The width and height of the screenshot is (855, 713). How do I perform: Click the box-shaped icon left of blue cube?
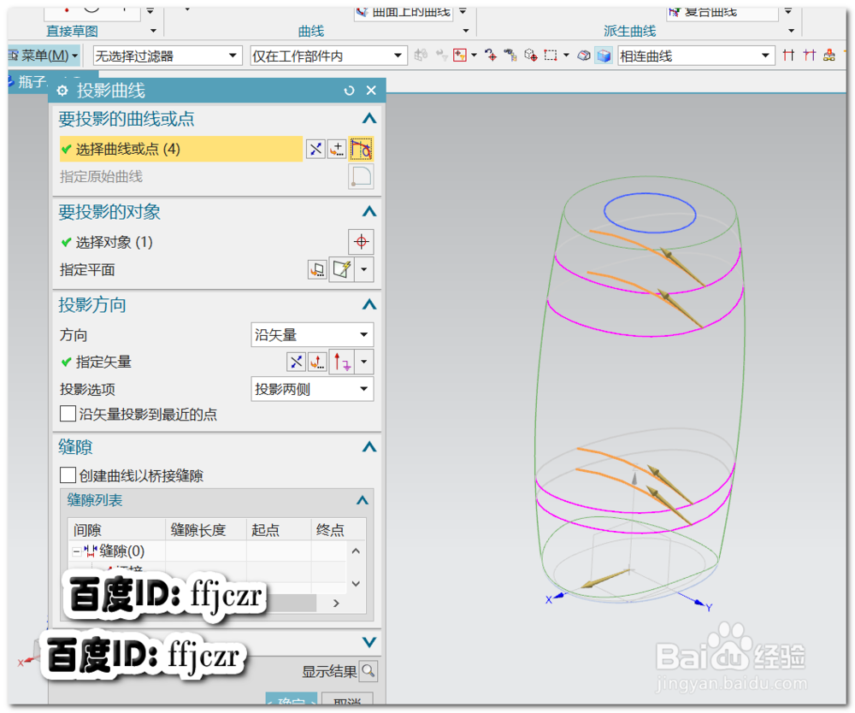click(583, 55)
